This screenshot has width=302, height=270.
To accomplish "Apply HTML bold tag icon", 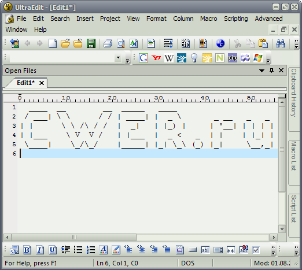I will pos(27,250).
